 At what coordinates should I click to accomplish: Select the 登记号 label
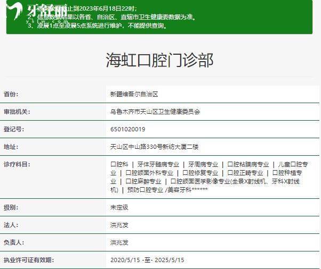click(x=14, y=129)
